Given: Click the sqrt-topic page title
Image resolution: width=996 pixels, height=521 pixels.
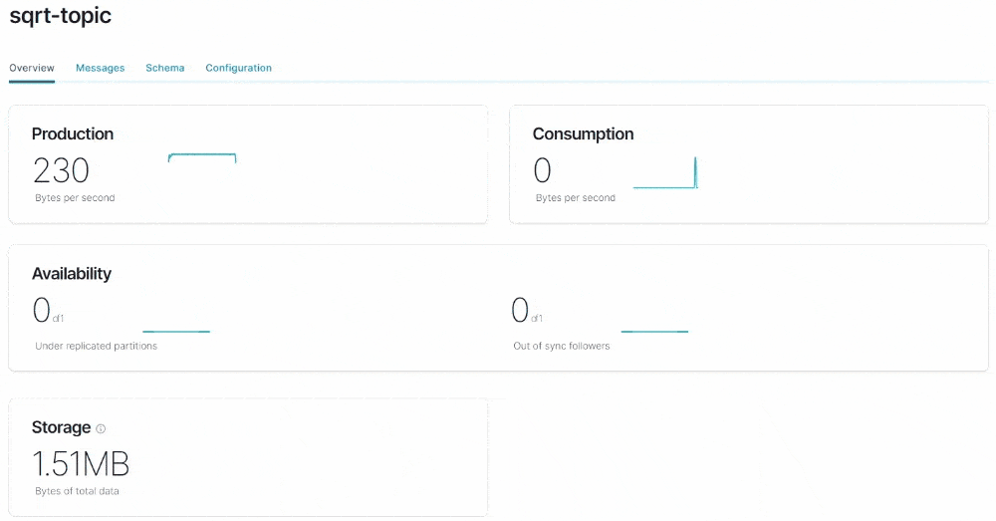Looking at the screenshot, I should pos(61,15).
